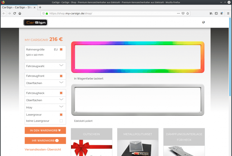
Task: Open the browser home page
Action: [x=20, y=13]
